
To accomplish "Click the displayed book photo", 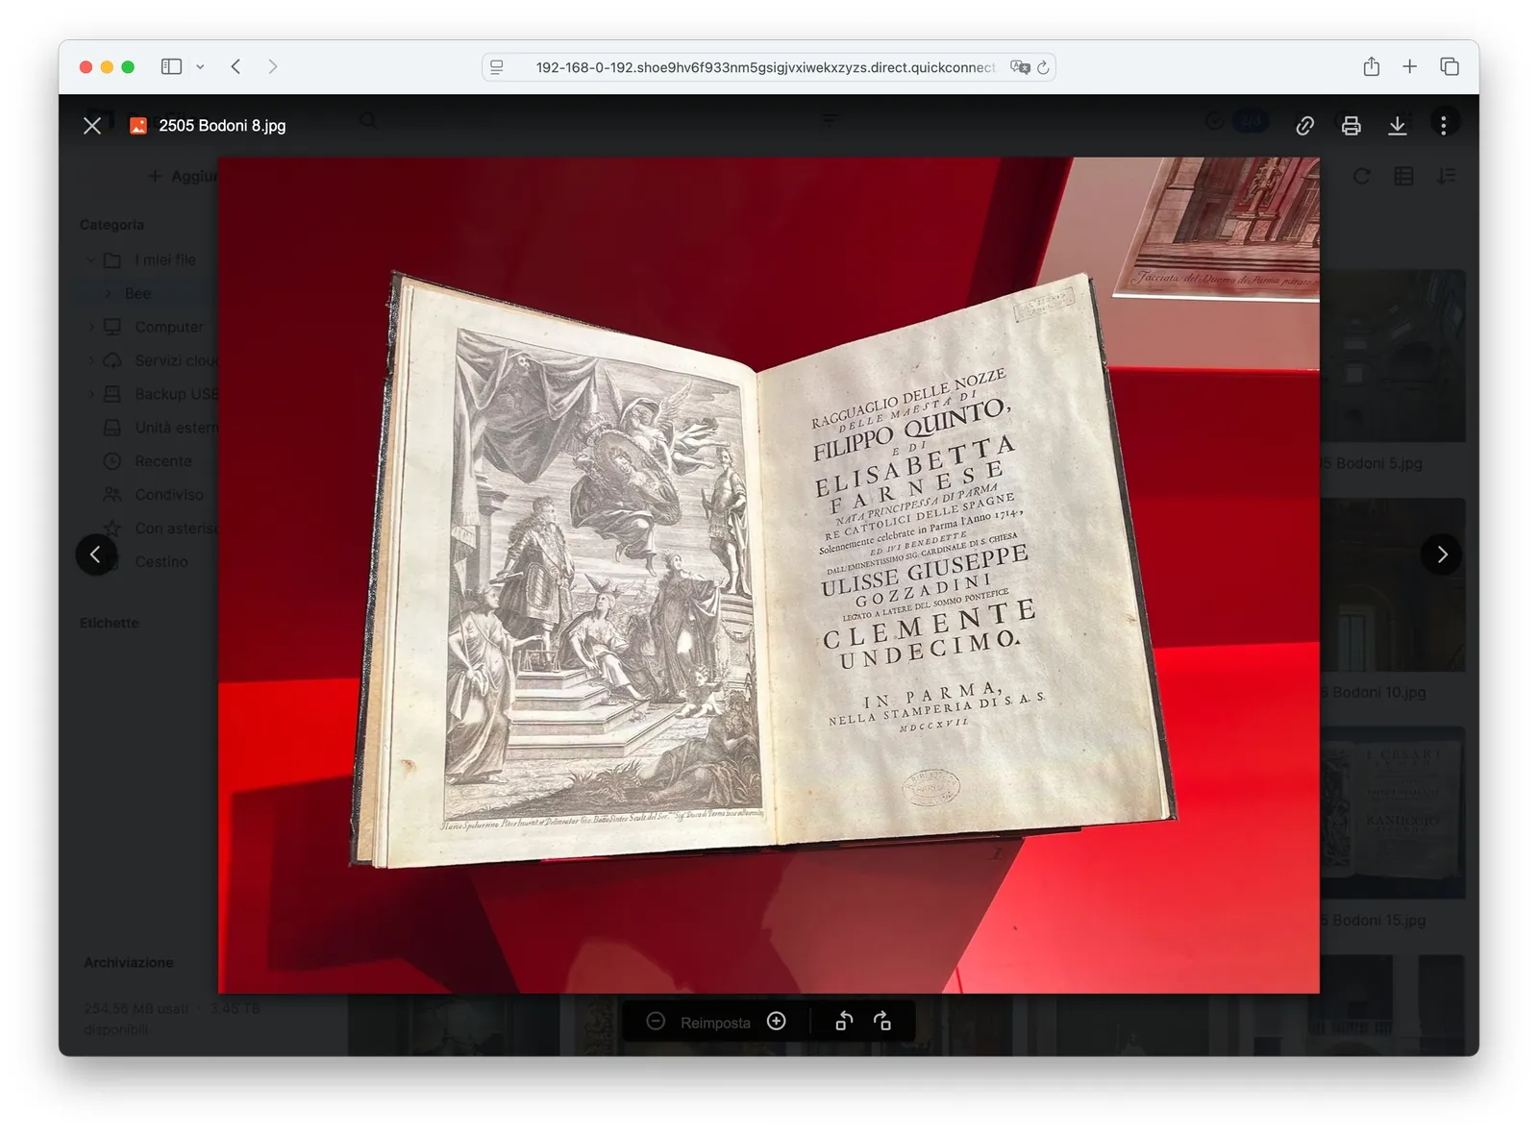I will point(769,575).
